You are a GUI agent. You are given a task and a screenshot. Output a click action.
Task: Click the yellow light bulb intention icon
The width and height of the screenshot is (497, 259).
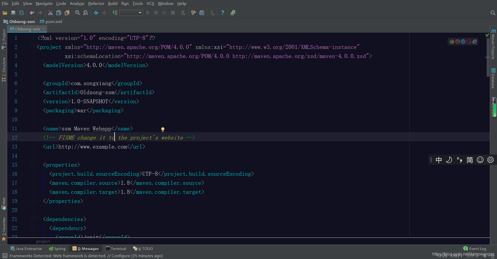click(163, 129)
